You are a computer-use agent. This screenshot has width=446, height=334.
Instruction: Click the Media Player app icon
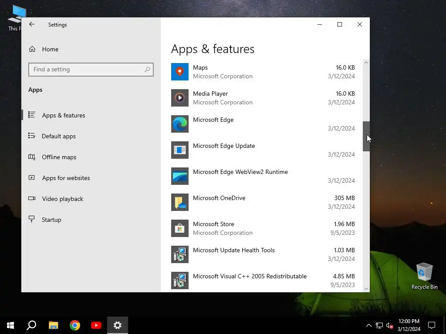coord(180,98)
